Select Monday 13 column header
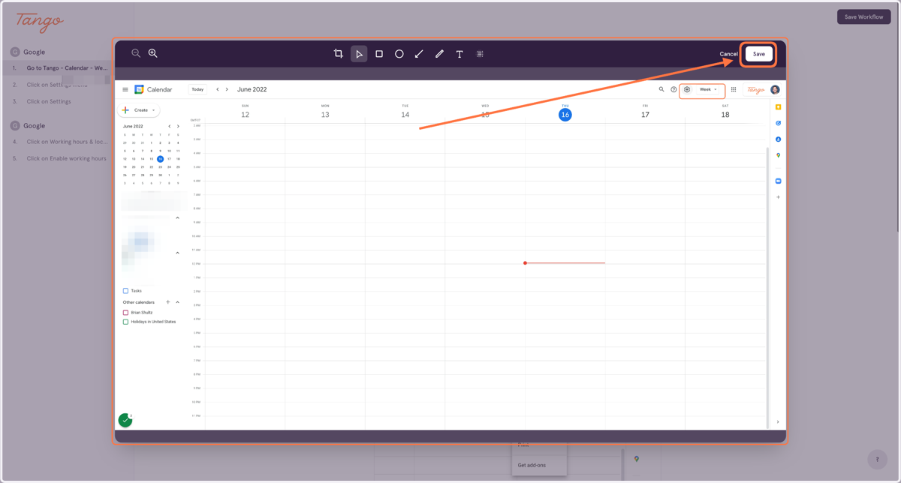Screen dimensions: 901x483 tap(325, 112)
